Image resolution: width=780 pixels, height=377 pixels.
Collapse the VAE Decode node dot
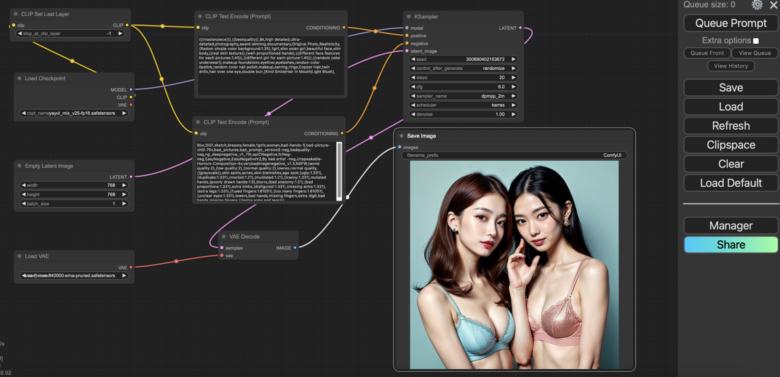[223, 236]
